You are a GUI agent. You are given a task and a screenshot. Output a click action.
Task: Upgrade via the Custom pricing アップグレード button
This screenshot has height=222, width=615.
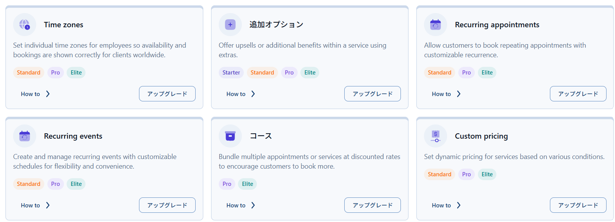click(x=578, y=205)
